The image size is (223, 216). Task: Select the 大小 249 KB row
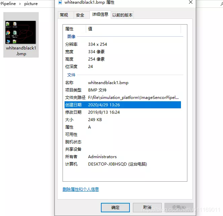[123, 120]
